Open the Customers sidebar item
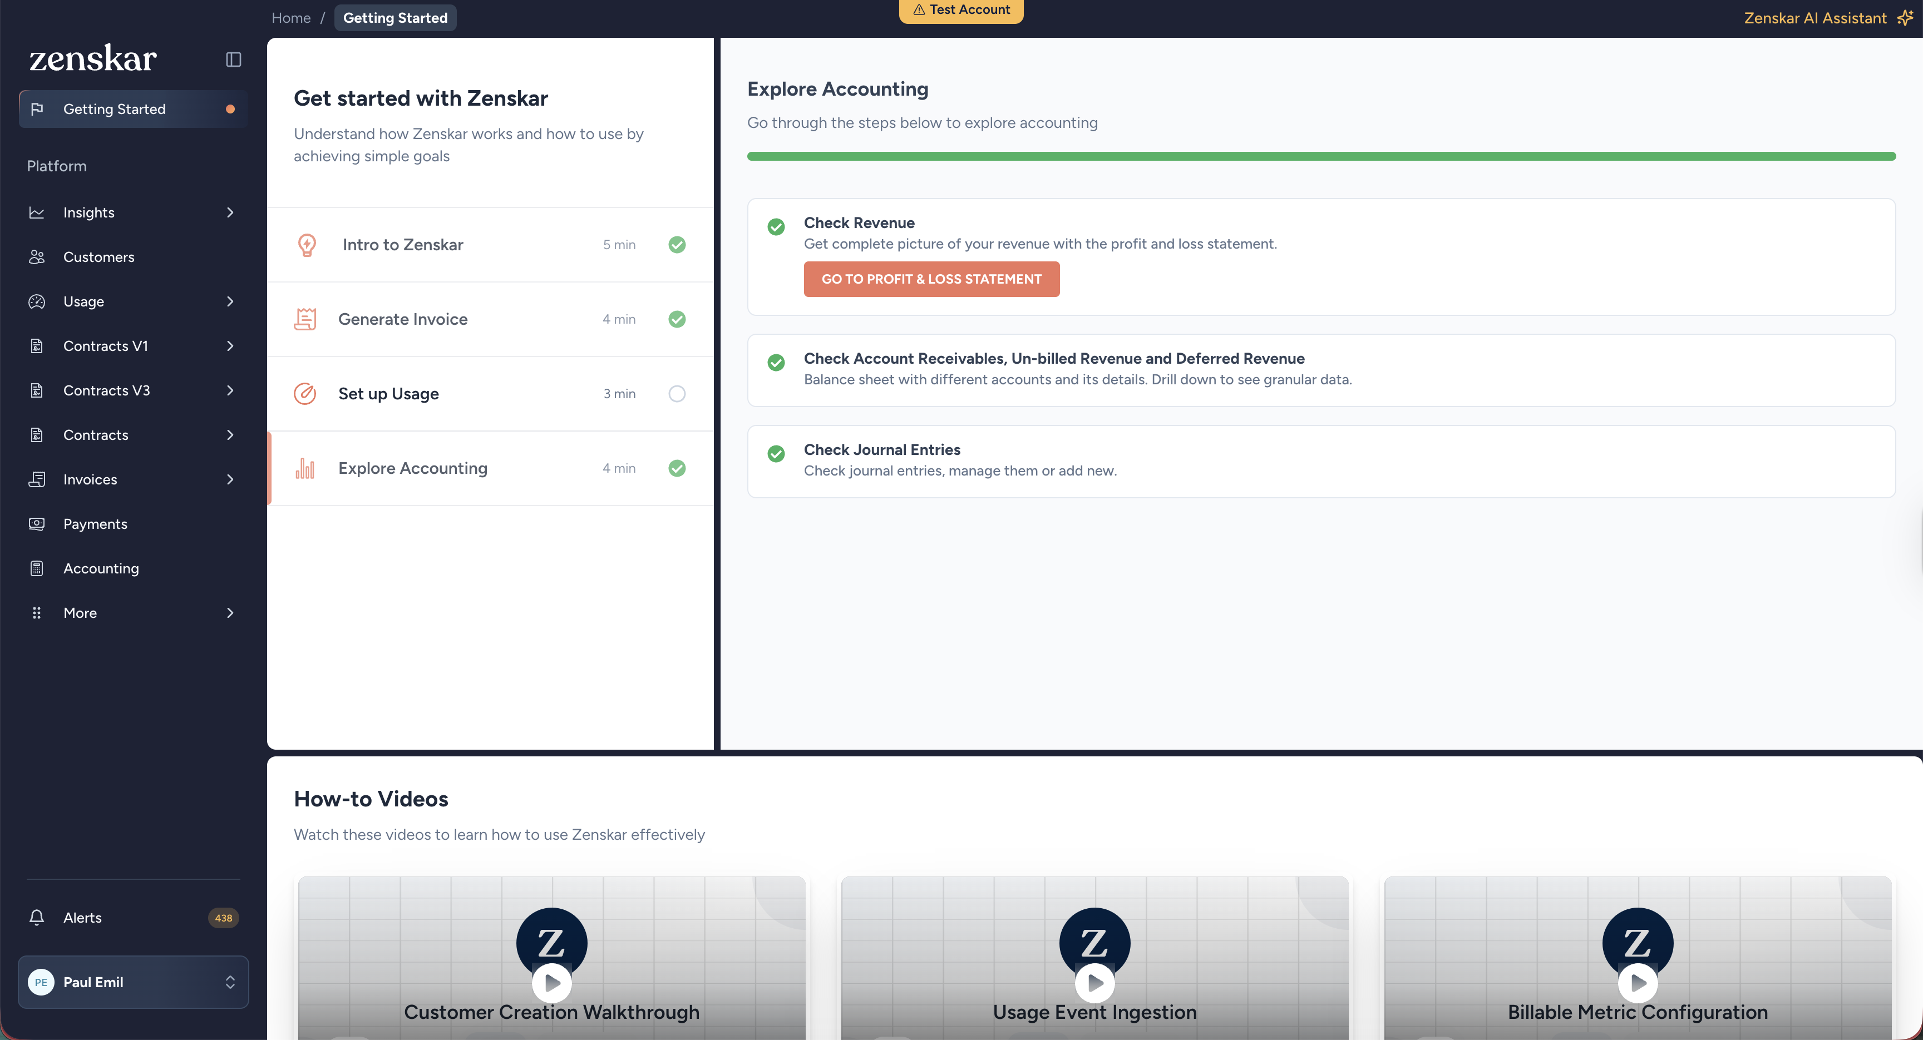1923x1040 pixels. [133, 256]
